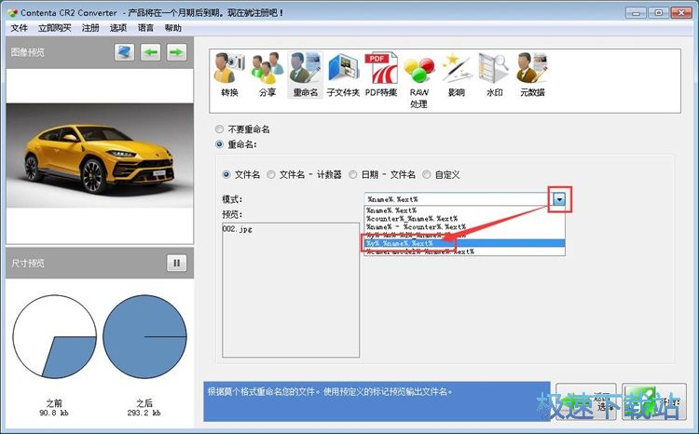Minimize the Contenta CR2 Converter window
The height and width of the screenshot is (434, 699).
(x=637, y=13)
